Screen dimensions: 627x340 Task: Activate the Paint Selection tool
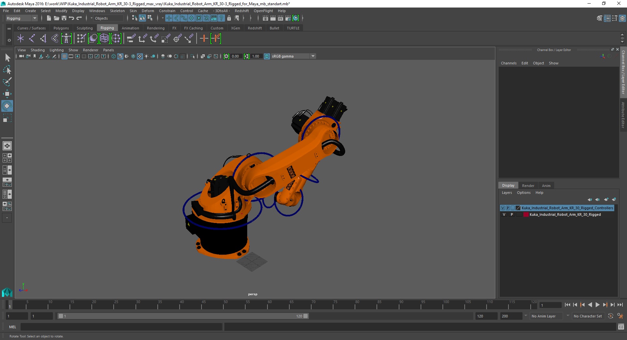tap(7, 82)
